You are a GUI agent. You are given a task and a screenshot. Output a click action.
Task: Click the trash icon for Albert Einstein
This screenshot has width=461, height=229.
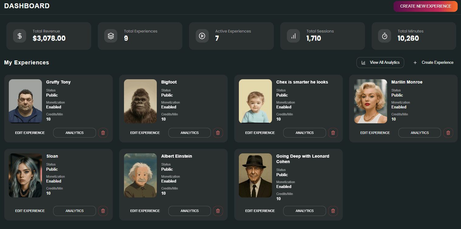pyautogui.click(x=218, y=211)
